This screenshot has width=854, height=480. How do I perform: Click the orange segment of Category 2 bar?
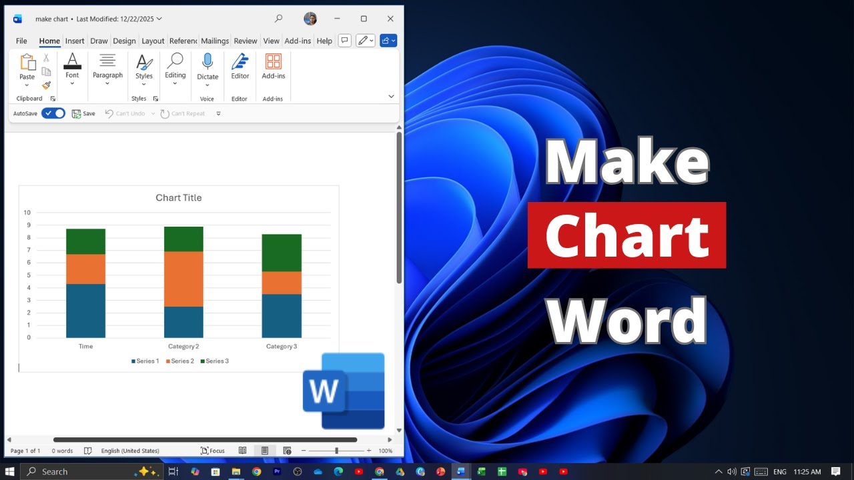coord(183,279)
